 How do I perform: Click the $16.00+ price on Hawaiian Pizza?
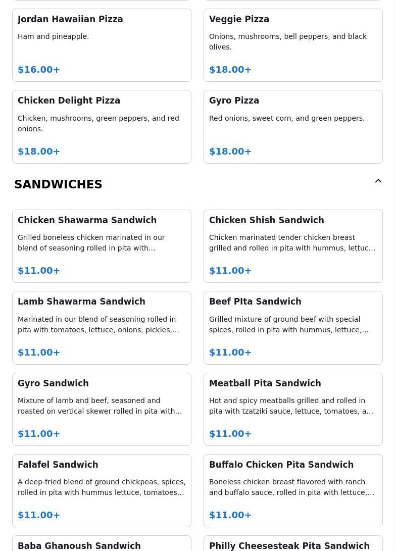pyautogui.click(x=39, y=70)
